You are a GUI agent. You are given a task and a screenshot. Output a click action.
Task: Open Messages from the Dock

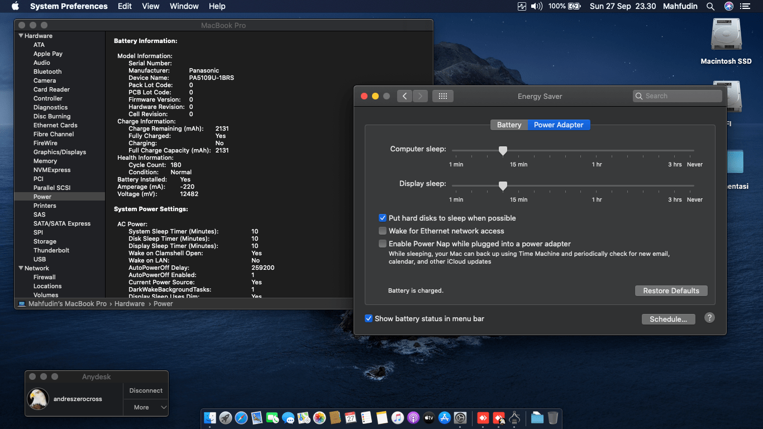coord(288,418)
